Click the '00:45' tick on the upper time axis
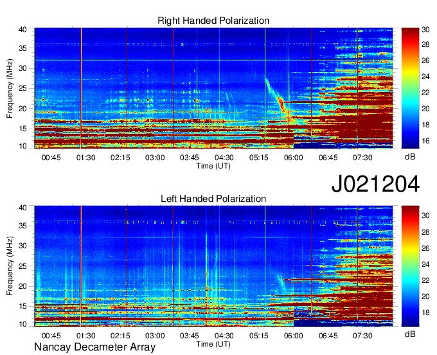Viewport: 437px width, 355px height. point(51,158)
